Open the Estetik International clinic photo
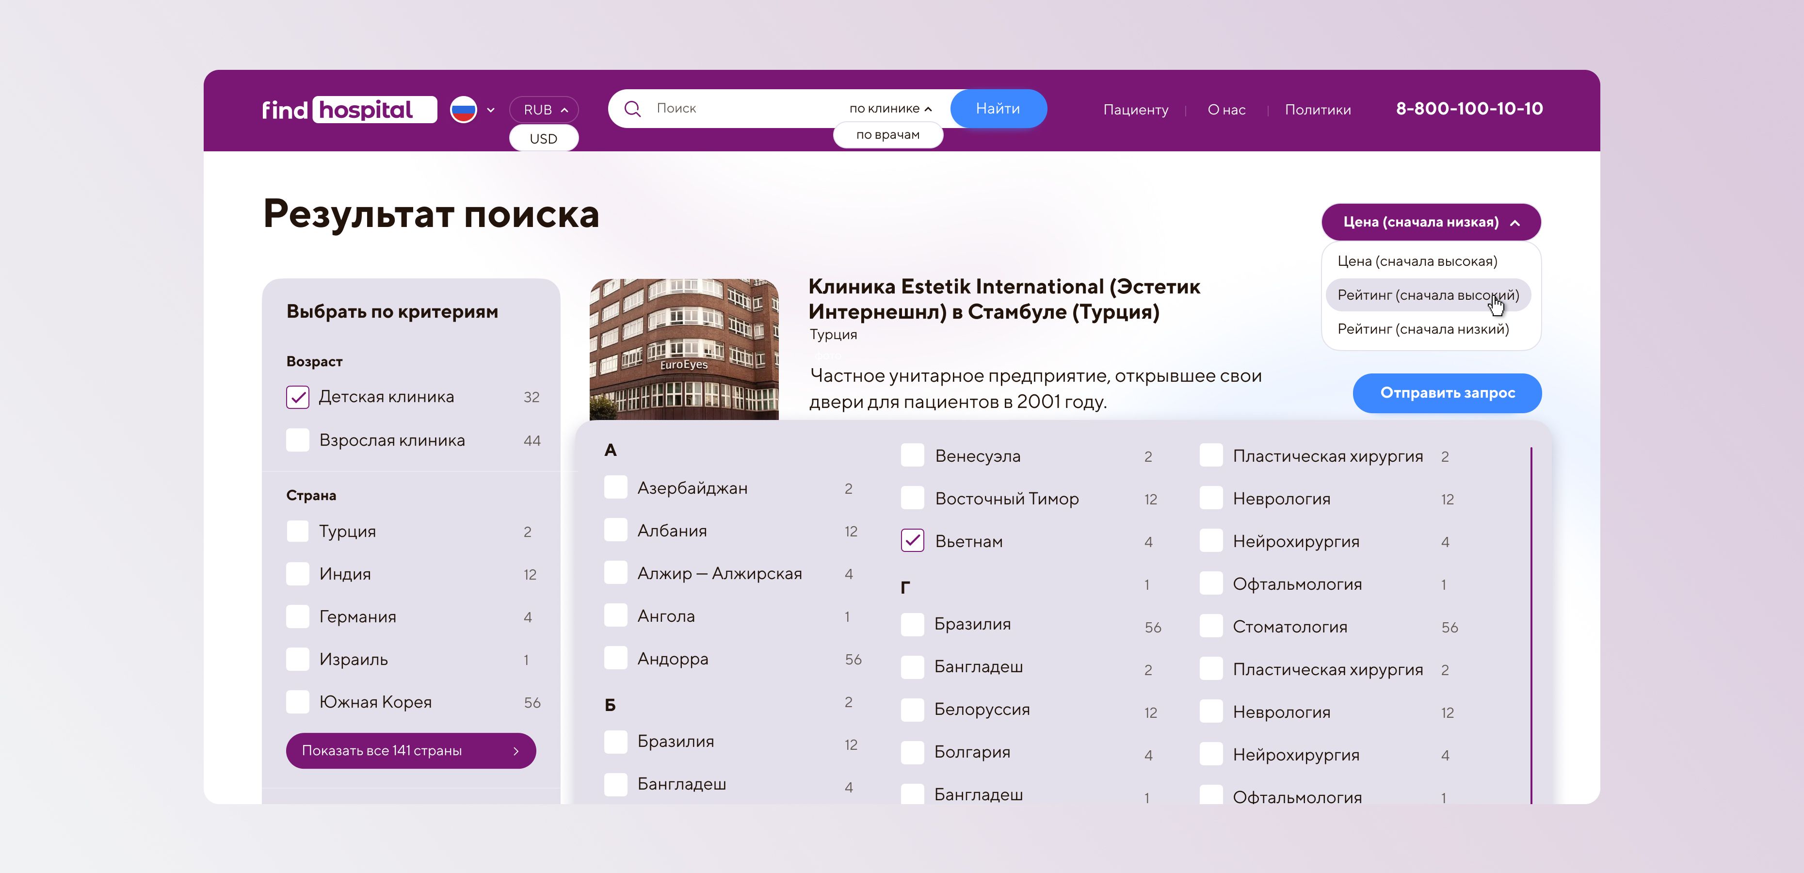This screenshot has width=1804, height=873. coord(683,349)
